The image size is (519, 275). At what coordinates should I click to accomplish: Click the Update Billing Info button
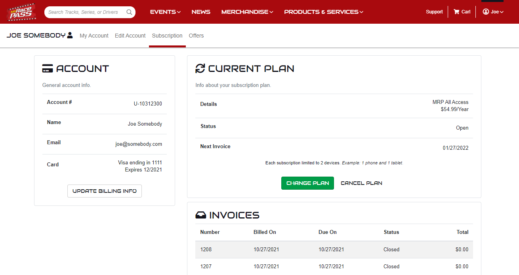tap(105, 191)
